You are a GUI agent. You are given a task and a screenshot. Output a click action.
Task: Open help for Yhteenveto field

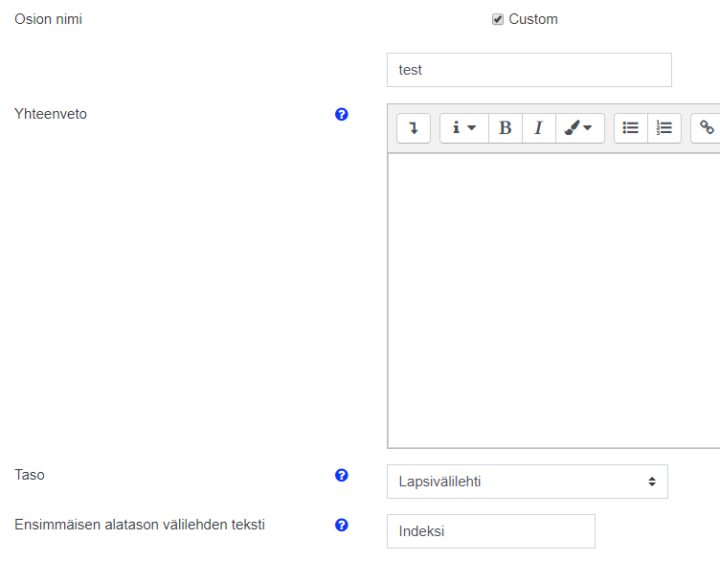pyautogui.click(x=342, y=115)
